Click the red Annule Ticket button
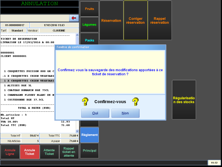Image resolution: width=222 pixels, height=167 pixels. click(30, 152)
